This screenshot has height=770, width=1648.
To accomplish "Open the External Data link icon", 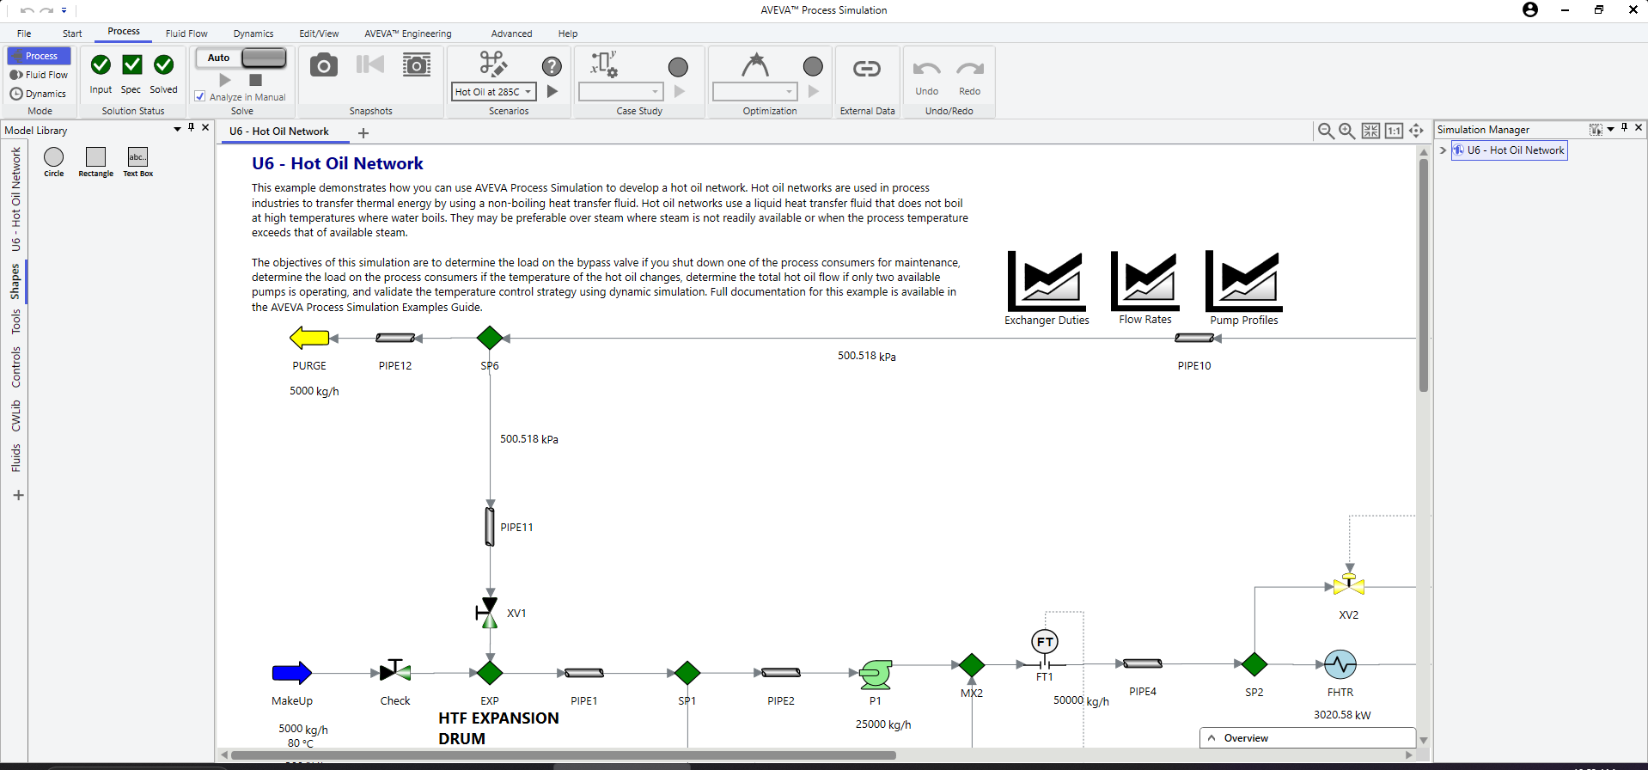I will (x=866, y=69).
